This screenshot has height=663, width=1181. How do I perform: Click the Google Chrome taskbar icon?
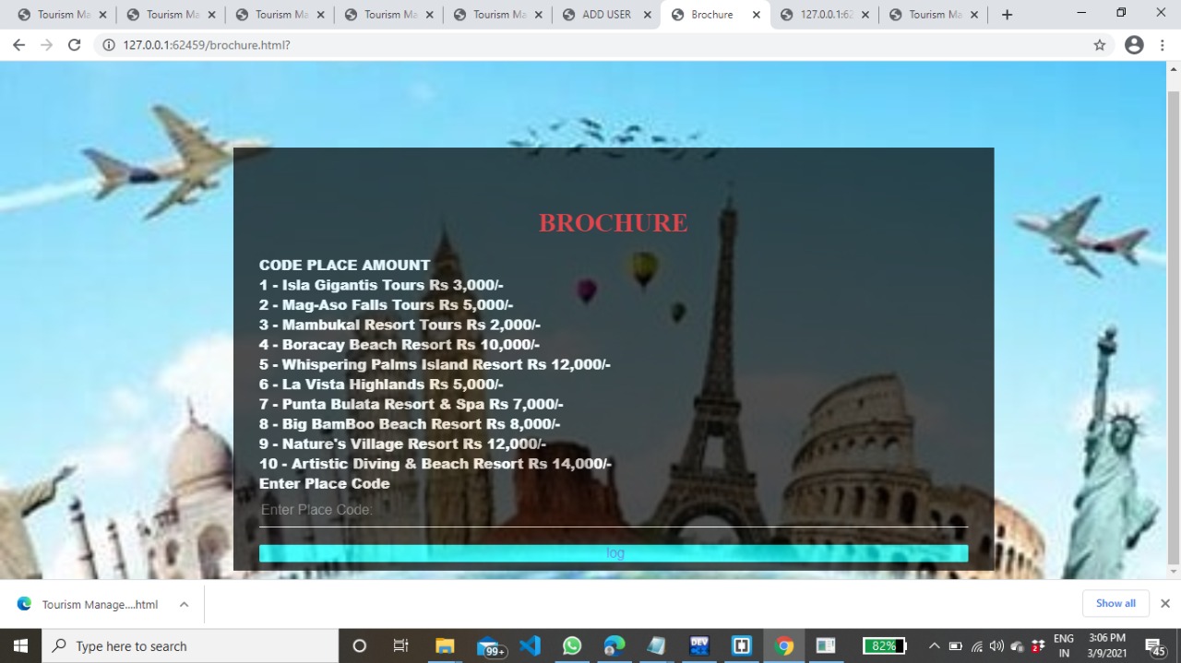[x=784, y=645]
